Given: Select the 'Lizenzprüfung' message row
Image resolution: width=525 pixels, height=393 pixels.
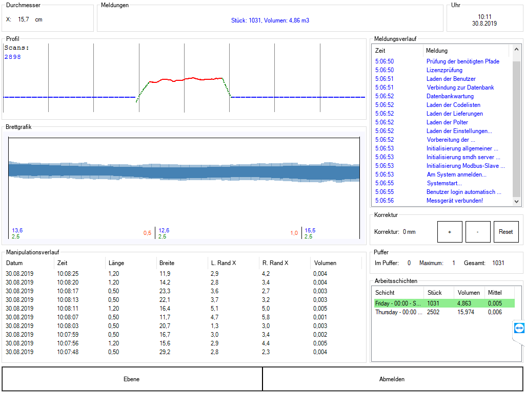Looking at the screenshot, I should tap(442, 70).
